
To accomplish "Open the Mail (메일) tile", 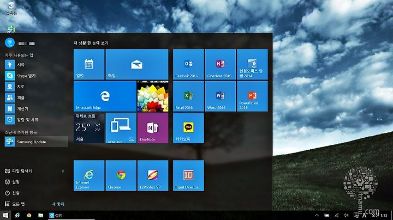I will [137, 64].
